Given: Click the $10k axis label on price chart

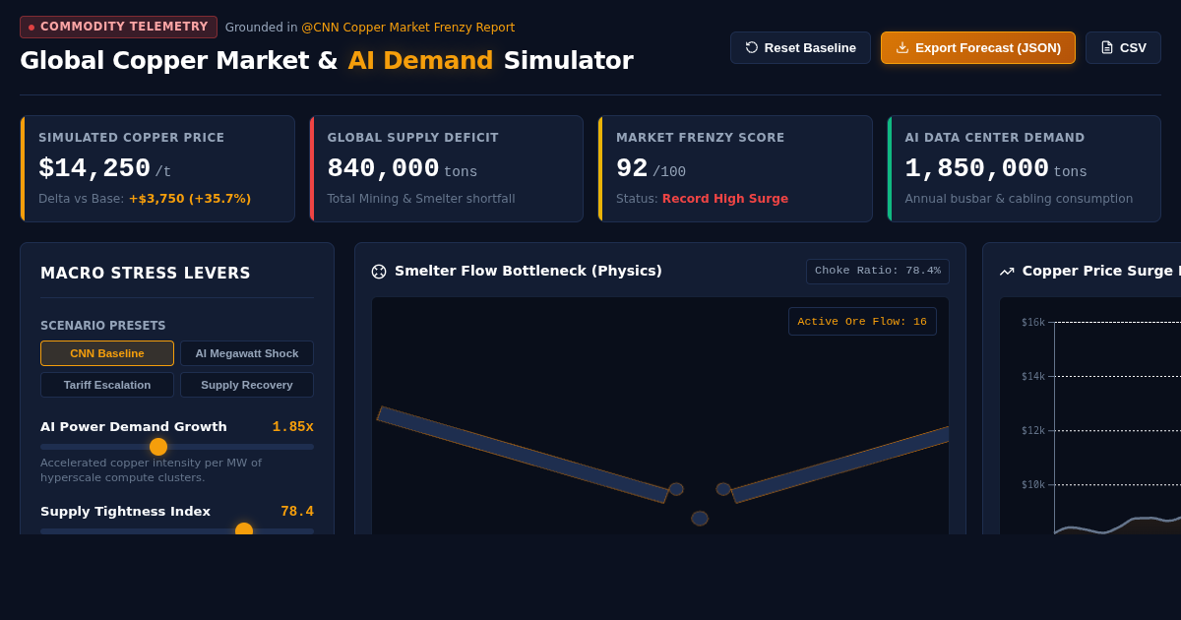Looking at the screenshot, I should pos(1033,484).
